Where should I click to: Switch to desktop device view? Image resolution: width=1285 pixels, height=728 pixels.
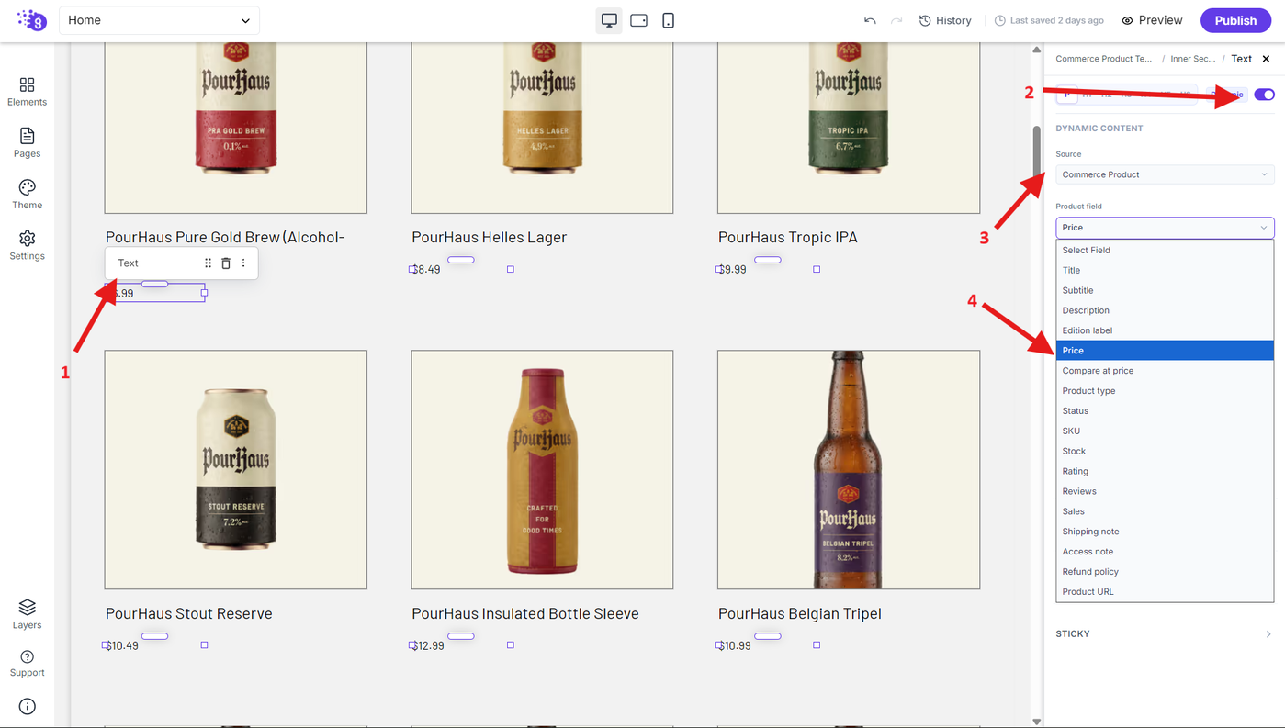[x=609, y=20]
